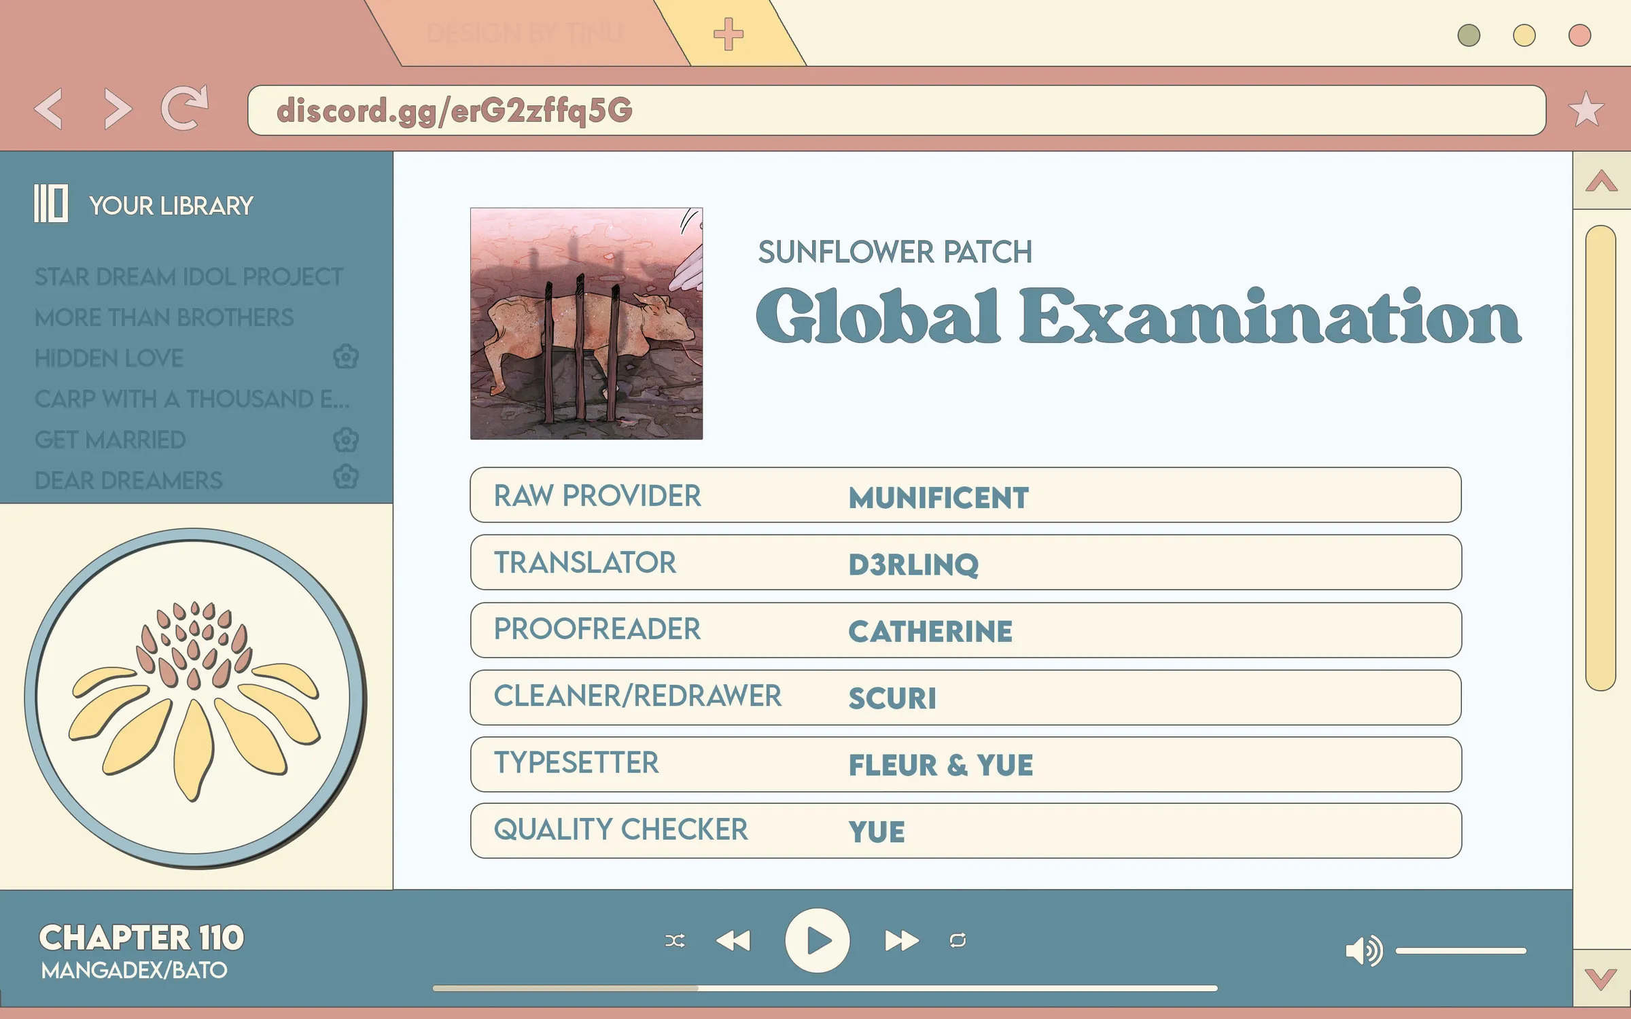Image resolution: width=1631 pixels, height=1019 pixels.
Task: Click the browser forward arrow
Action: tap(117, 109)
